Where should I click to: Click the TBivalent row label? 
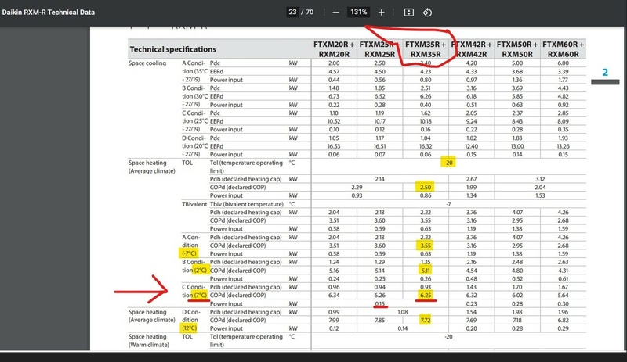194,204
